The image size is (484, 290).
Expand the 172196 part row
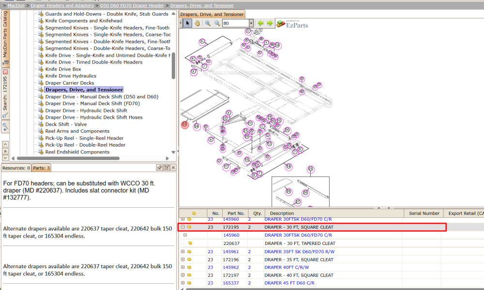coord(183,259)
